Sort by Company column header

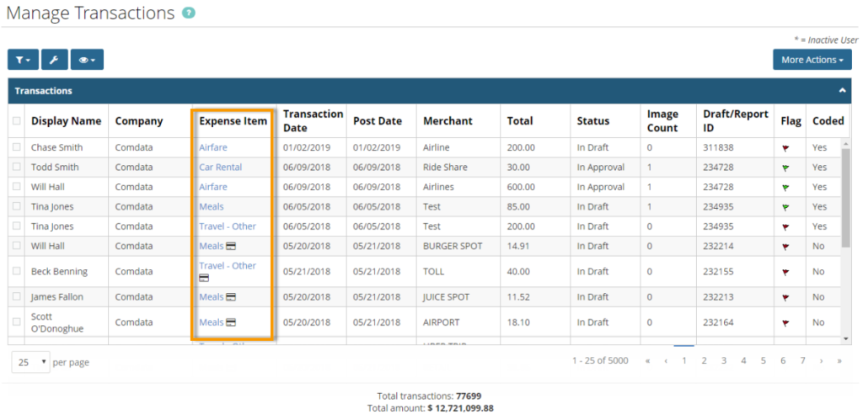[x=139, y=121]
